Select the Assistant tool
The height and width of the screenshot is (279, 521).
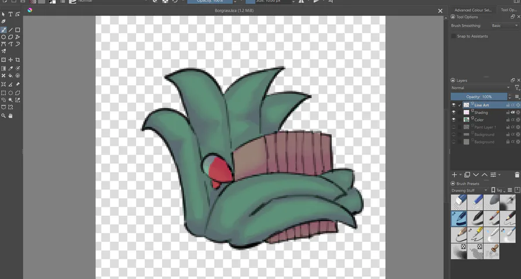pyautogui.click(x=3, y=85)
